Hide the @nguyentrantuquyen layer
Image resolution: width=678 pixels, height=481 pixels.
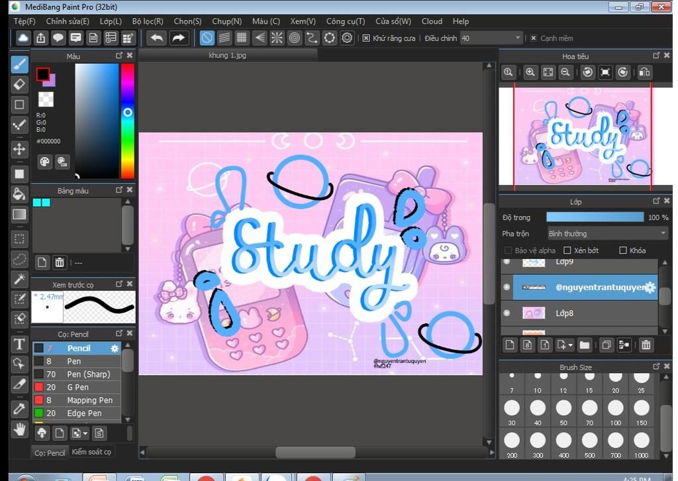[x=507, y=288]
